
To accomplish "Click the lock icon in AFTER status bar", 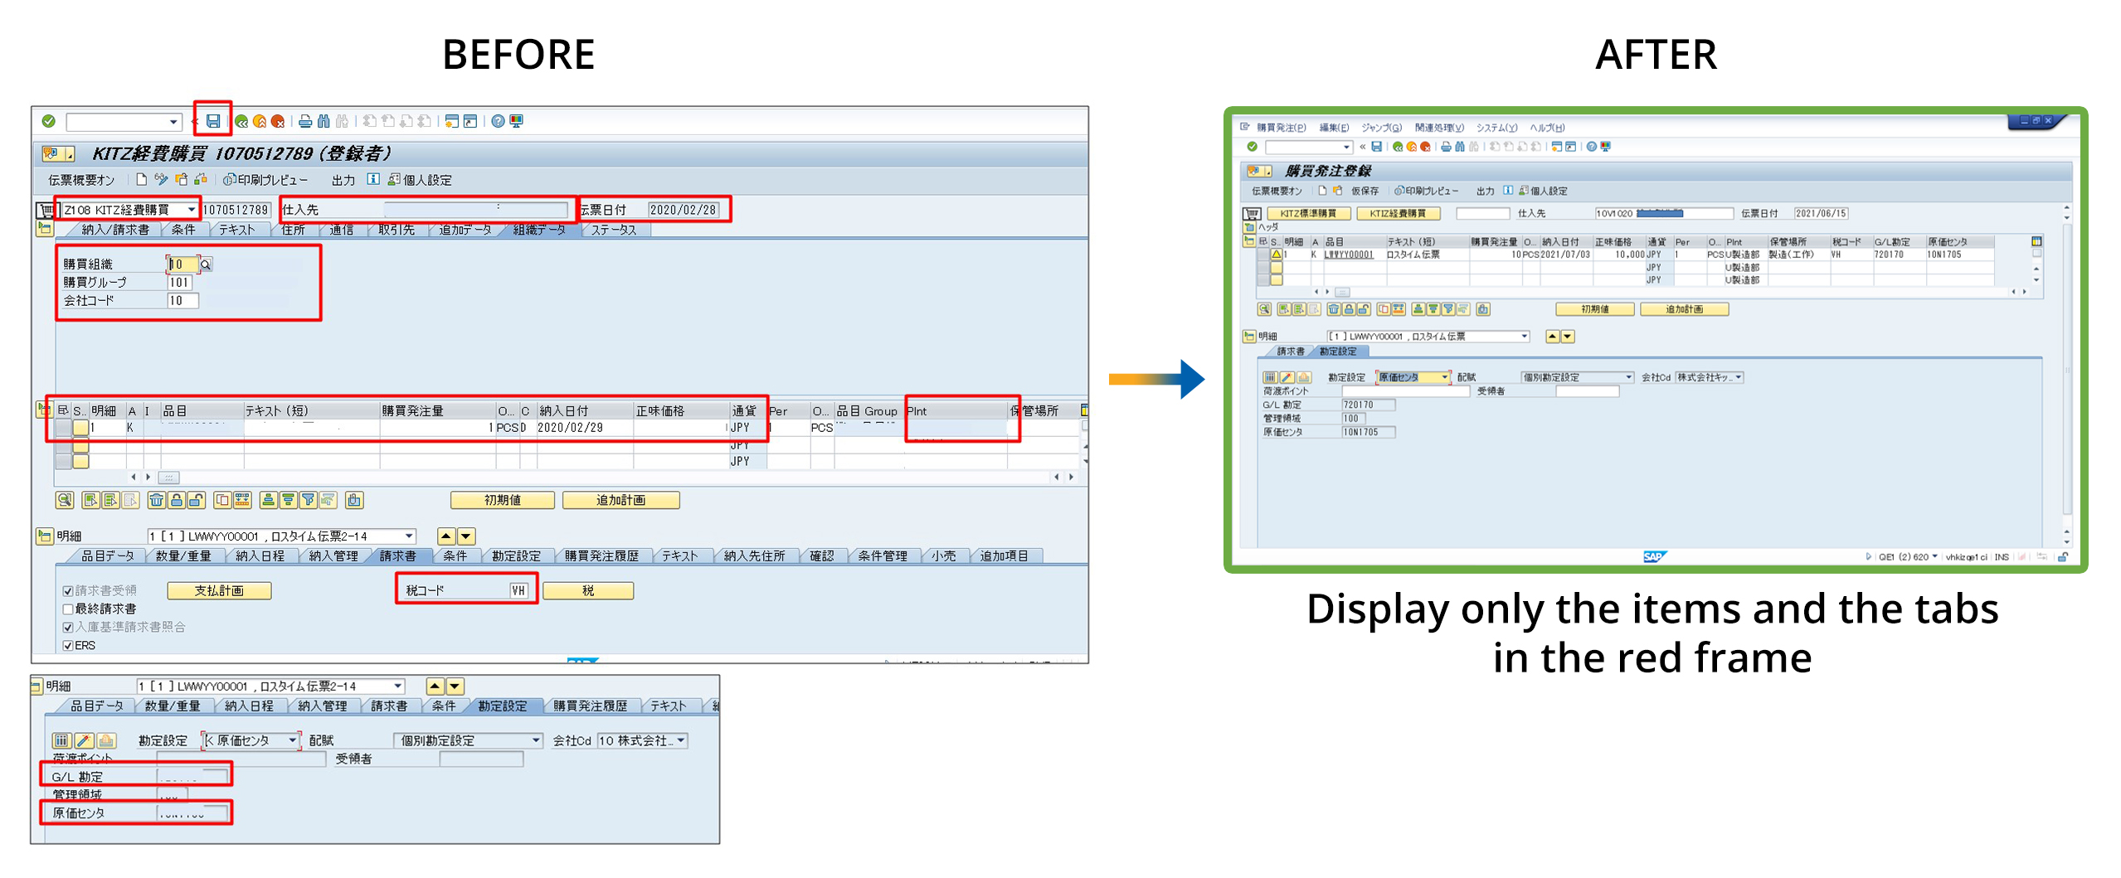I will point(2062,557).
